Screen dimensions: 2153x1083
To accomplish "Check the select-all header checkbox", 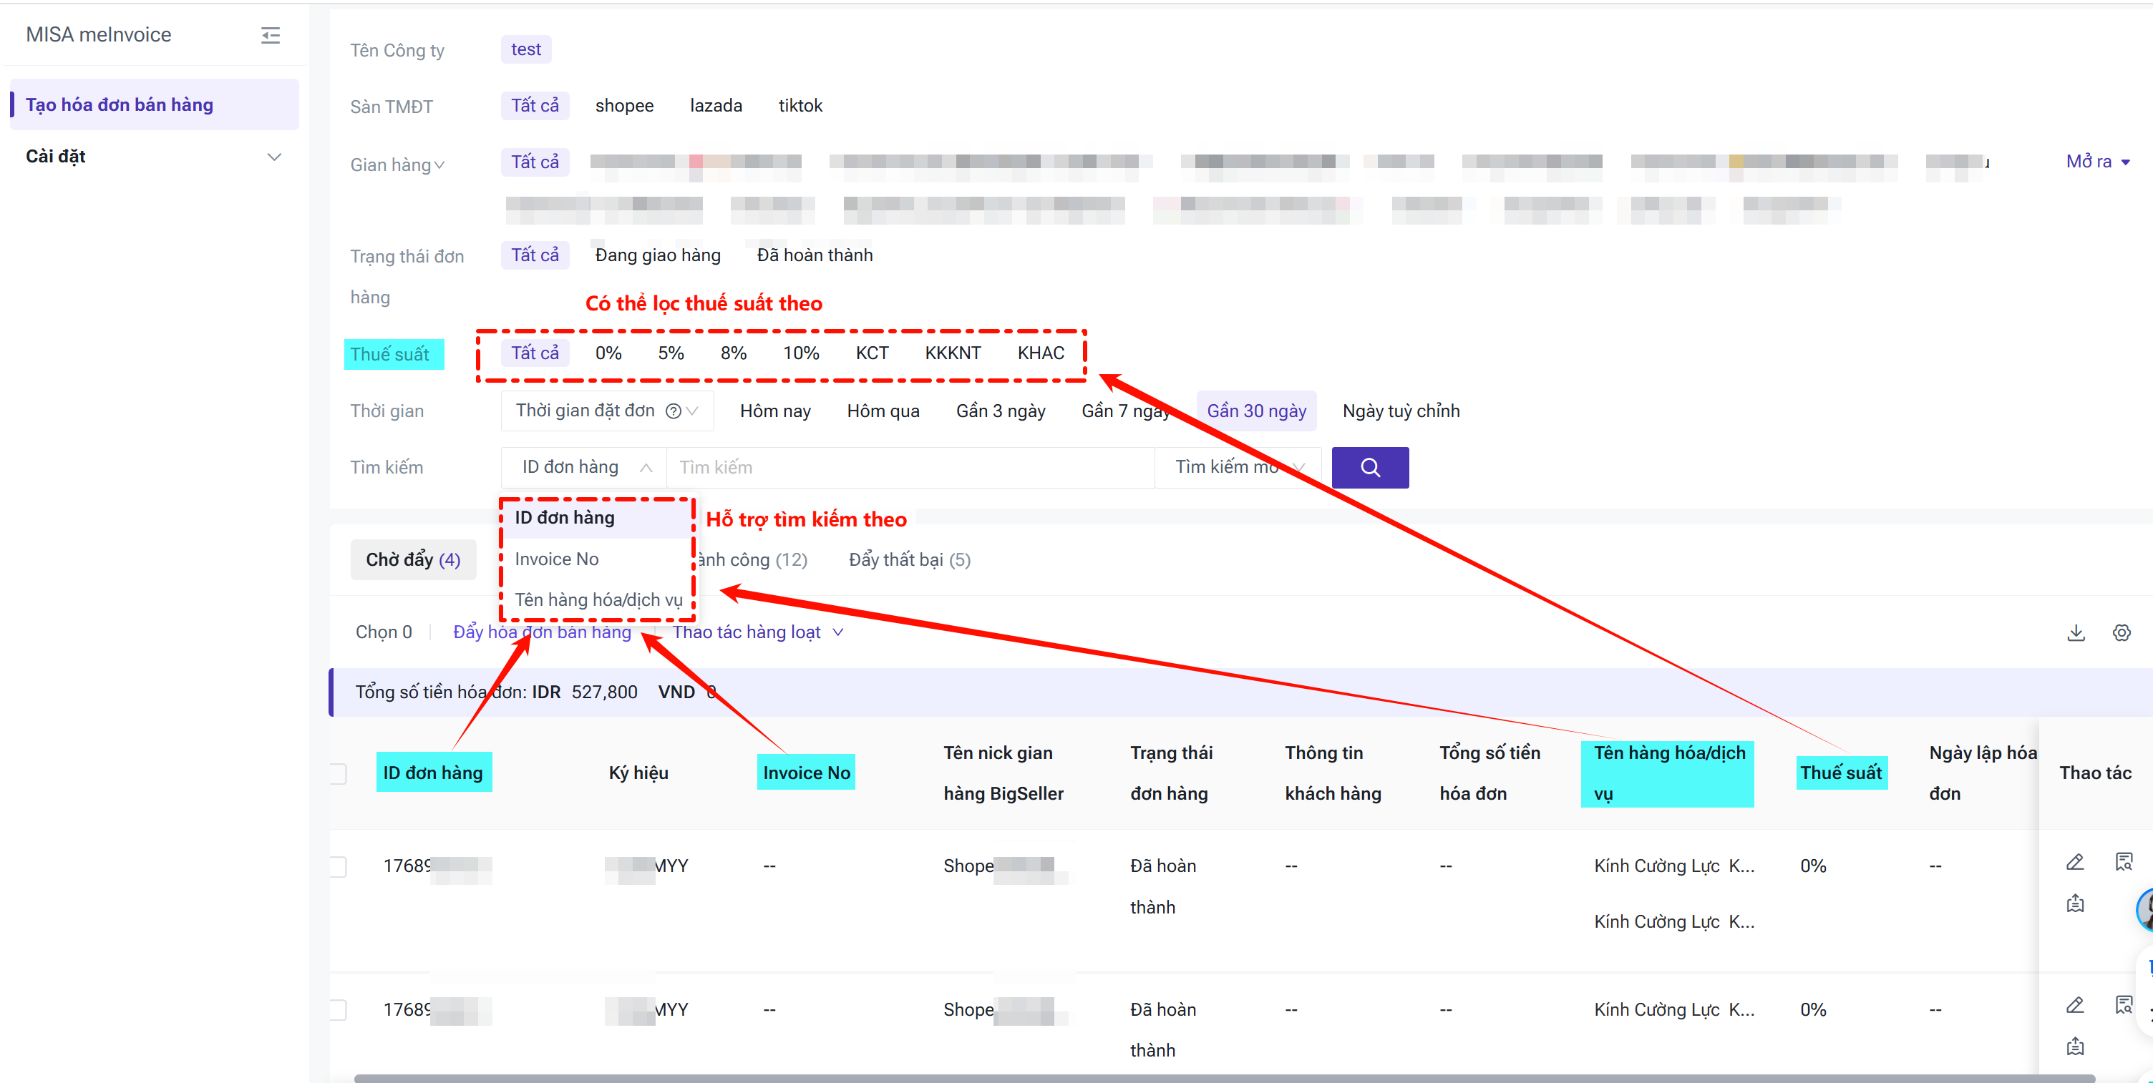I will (x=338, y=773).
